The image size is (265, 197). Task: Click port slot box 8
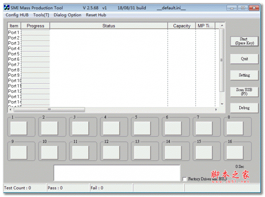click(x=235, y=128)
